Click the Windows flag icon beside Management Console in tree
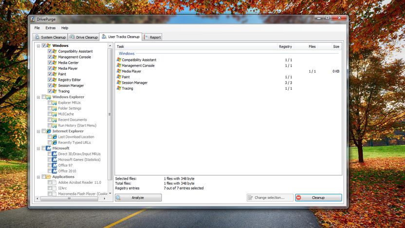405x228 pixels. pos(55,57)
